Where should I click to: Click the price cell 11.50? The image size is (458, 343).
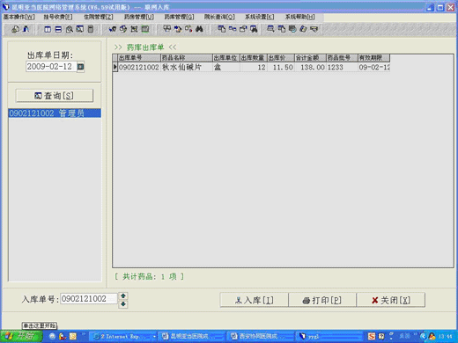[281, 68]
